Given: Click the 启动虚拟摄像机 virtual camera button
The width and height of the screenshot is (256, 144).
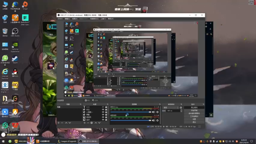Looking at the screenshot, I should point(194,113).
